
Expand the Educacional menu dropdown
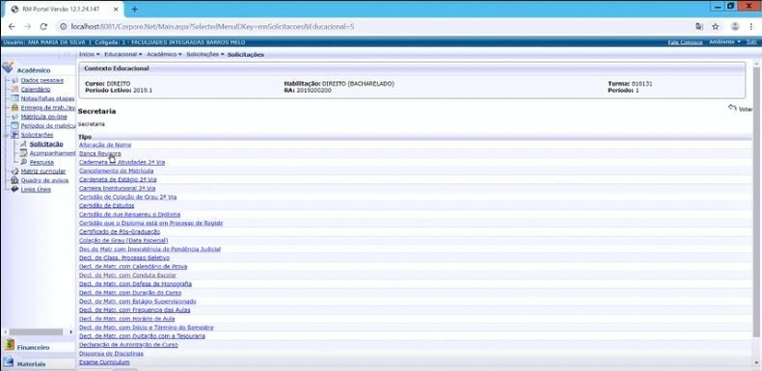[x=122, y=54]
